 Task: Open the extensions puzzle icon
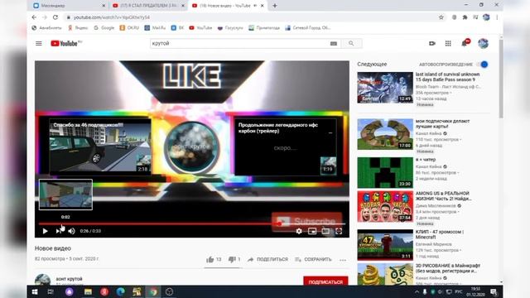point(465,17)
